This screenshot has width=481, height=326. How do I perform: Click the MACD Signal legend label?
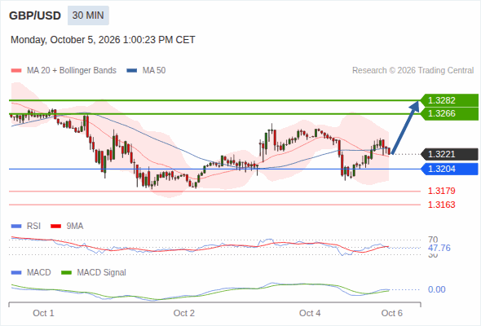[102, 273]
